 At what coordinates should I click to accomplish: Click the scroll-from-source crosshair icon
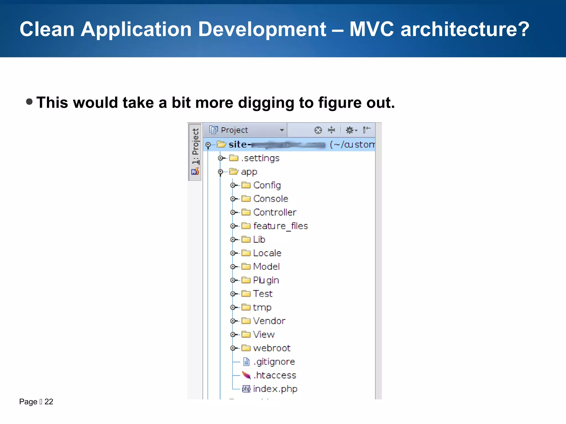tap(318, 130)
